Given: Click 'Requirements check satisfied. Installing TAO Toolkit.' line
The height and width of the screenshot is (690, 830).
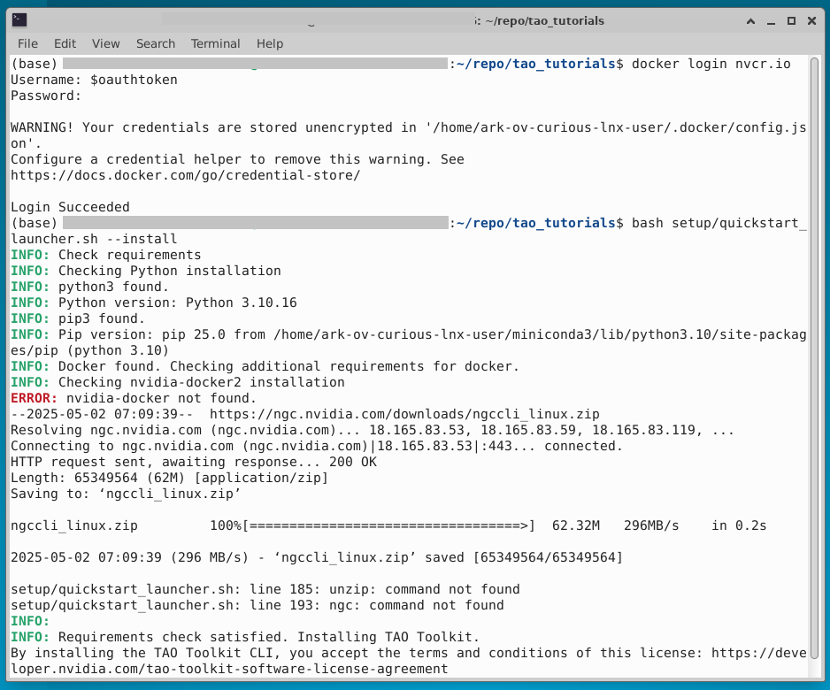Looking at the screenshot, I should [x=244, y=637].
